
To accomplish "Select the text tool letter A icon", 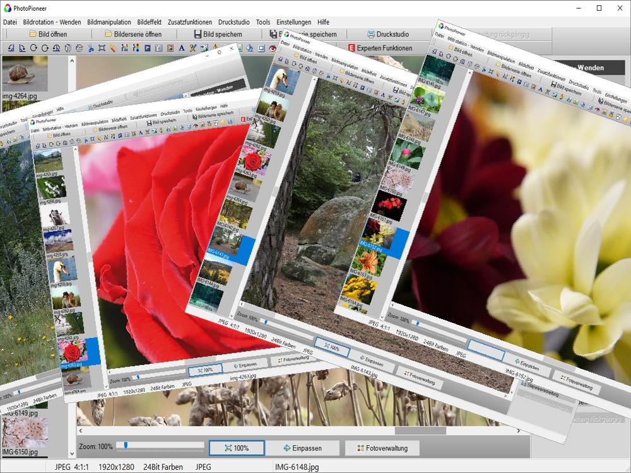I will (182, 48).
